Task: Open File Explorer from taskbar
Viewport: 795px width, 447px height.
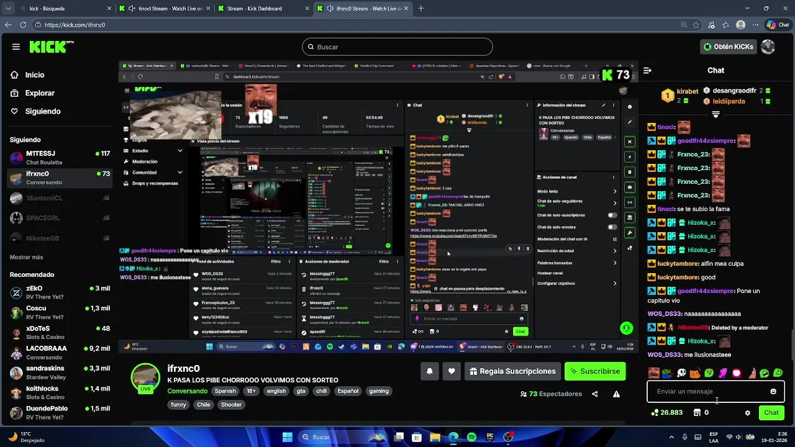Action: coord(435,437)
